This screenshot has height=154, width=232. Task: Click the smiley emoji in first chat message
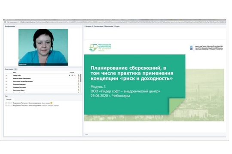[52, 103]
